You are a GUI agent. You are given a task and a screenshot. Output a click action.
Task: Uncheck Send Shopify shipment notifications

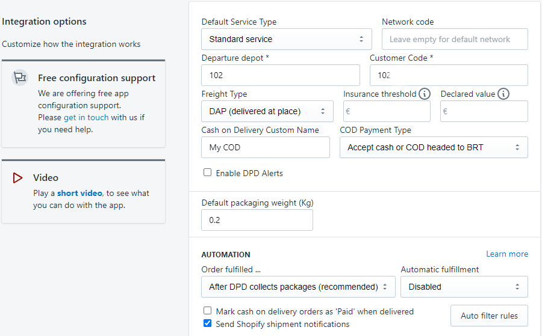(207, 323)
